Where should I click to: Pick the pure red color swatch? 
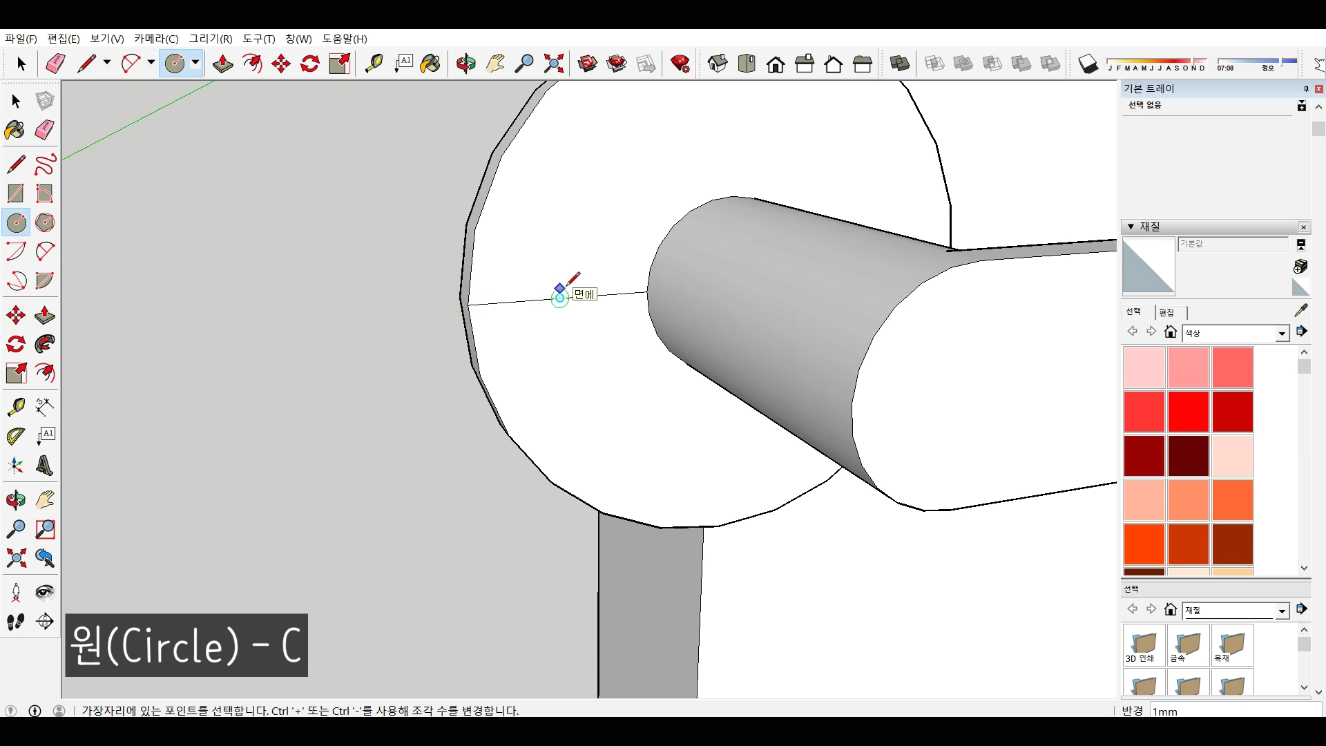click(1188, 412)
